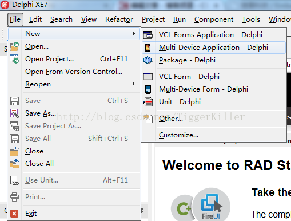Viewport: 291px width, 221px height.
Task: Choose Close in File menu
Action: [74, 151]
